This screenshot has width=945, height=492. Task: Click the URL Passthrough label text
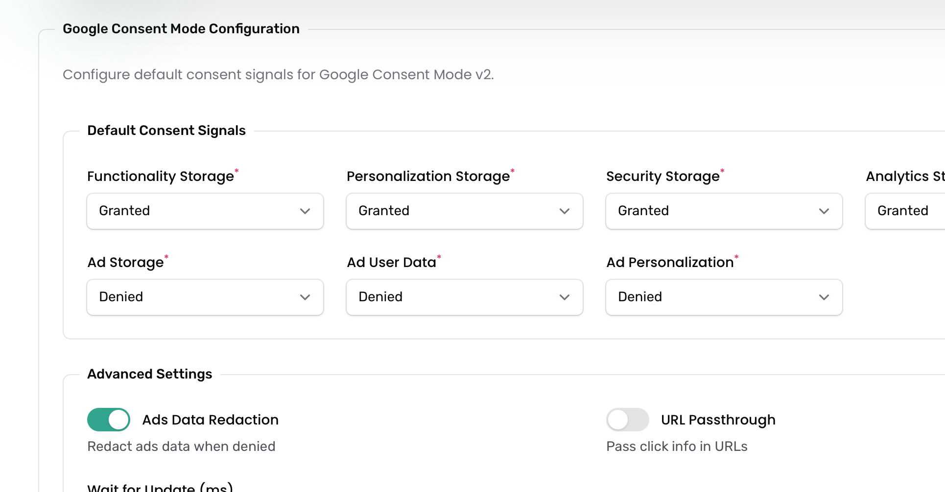pos(718,420)
